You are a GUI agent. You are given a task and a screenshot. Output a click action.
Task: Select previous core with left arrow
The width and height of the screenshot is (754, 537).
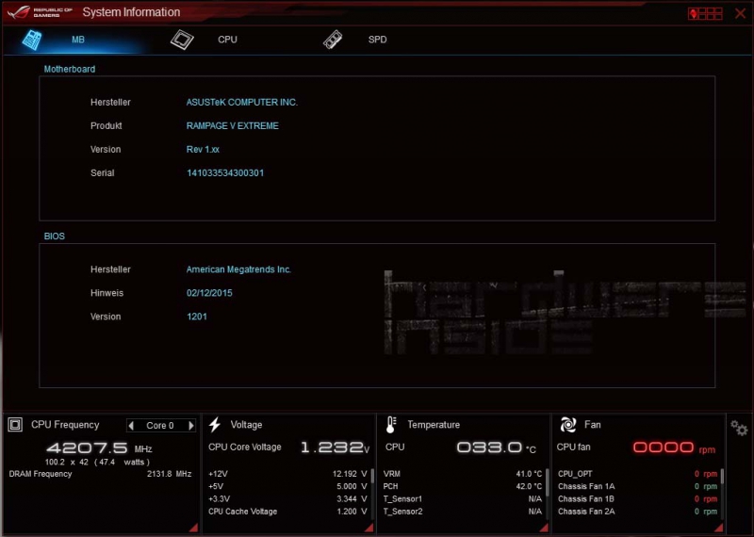pyautogui.click(x=131, y=426)
